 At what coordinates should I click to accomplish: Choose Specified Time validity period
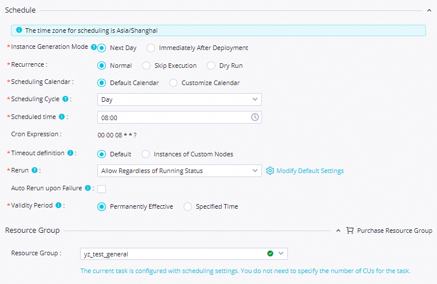pos(188,206)
